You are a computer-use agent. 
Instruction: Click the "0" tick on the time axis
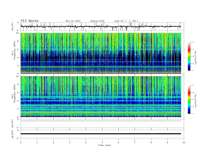tap(21, 142)
